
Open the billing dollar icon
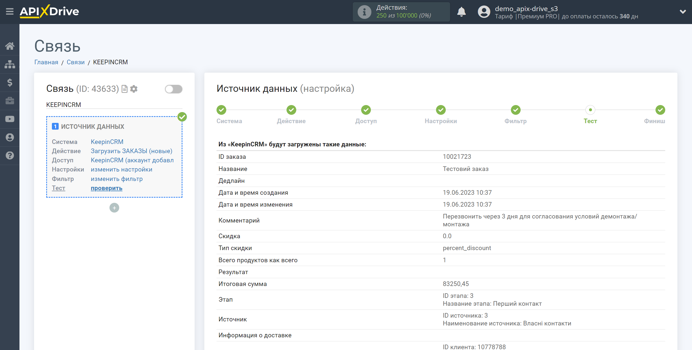[10, 82]
